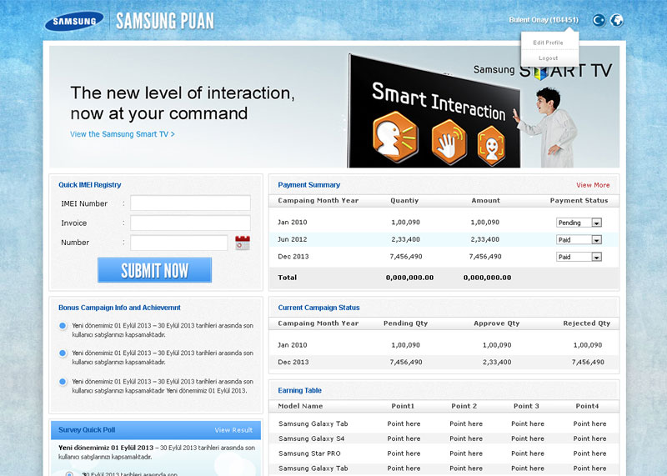Click the Payment Status column header

coord(579,200)
